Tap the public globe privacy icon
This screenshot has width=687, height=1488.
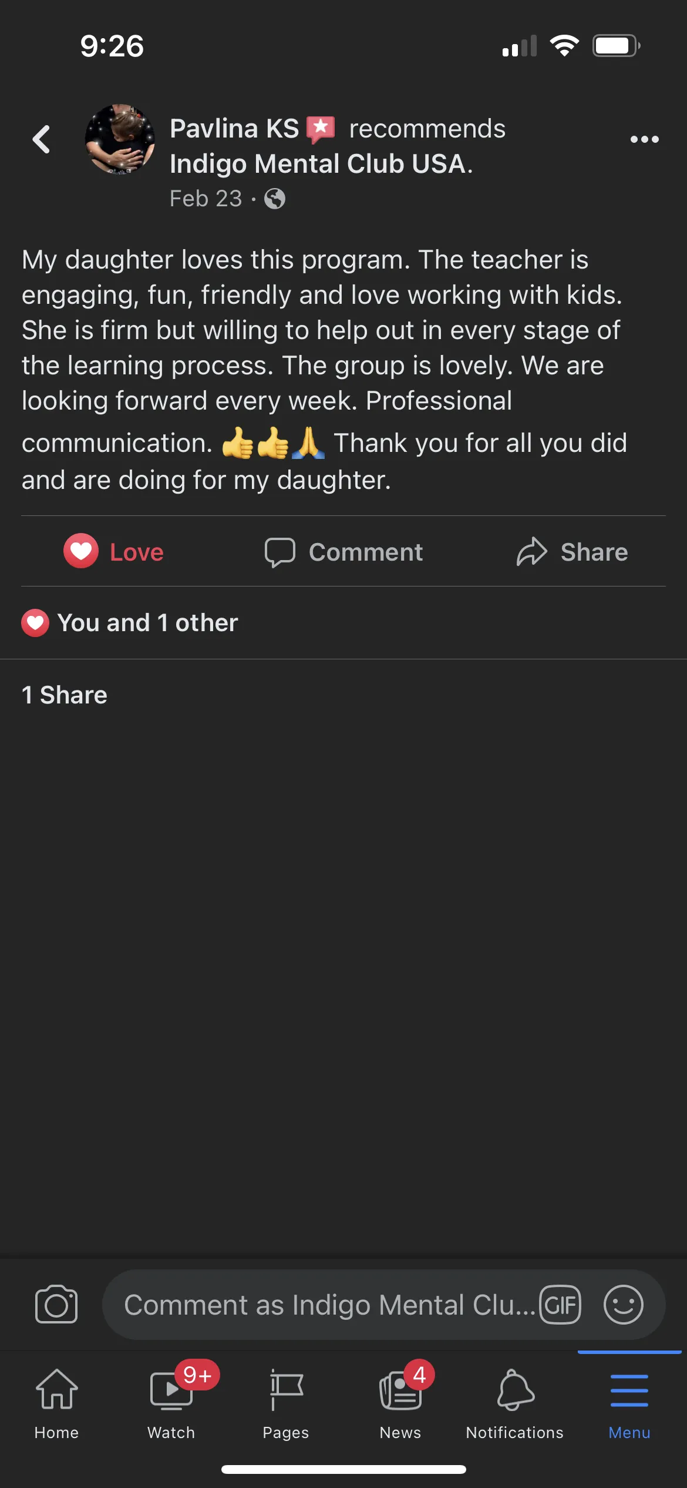[274, 199]
